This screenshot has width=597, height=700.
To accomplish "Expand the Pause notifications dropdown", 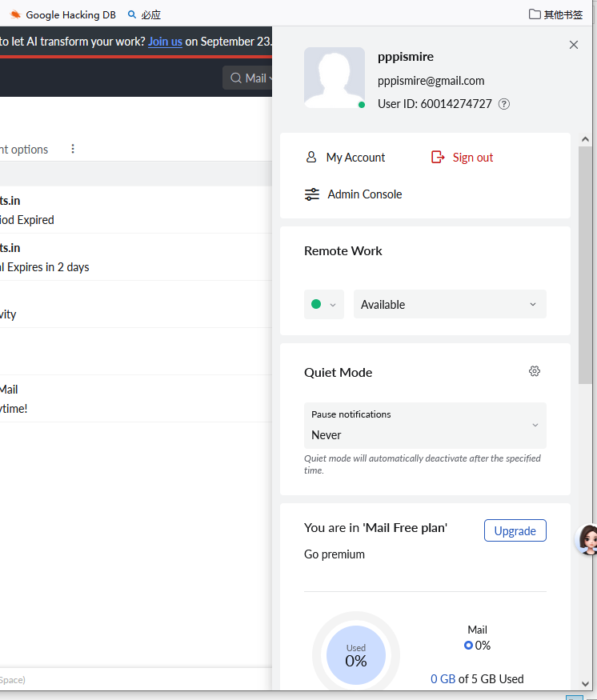I will (425, 426).
